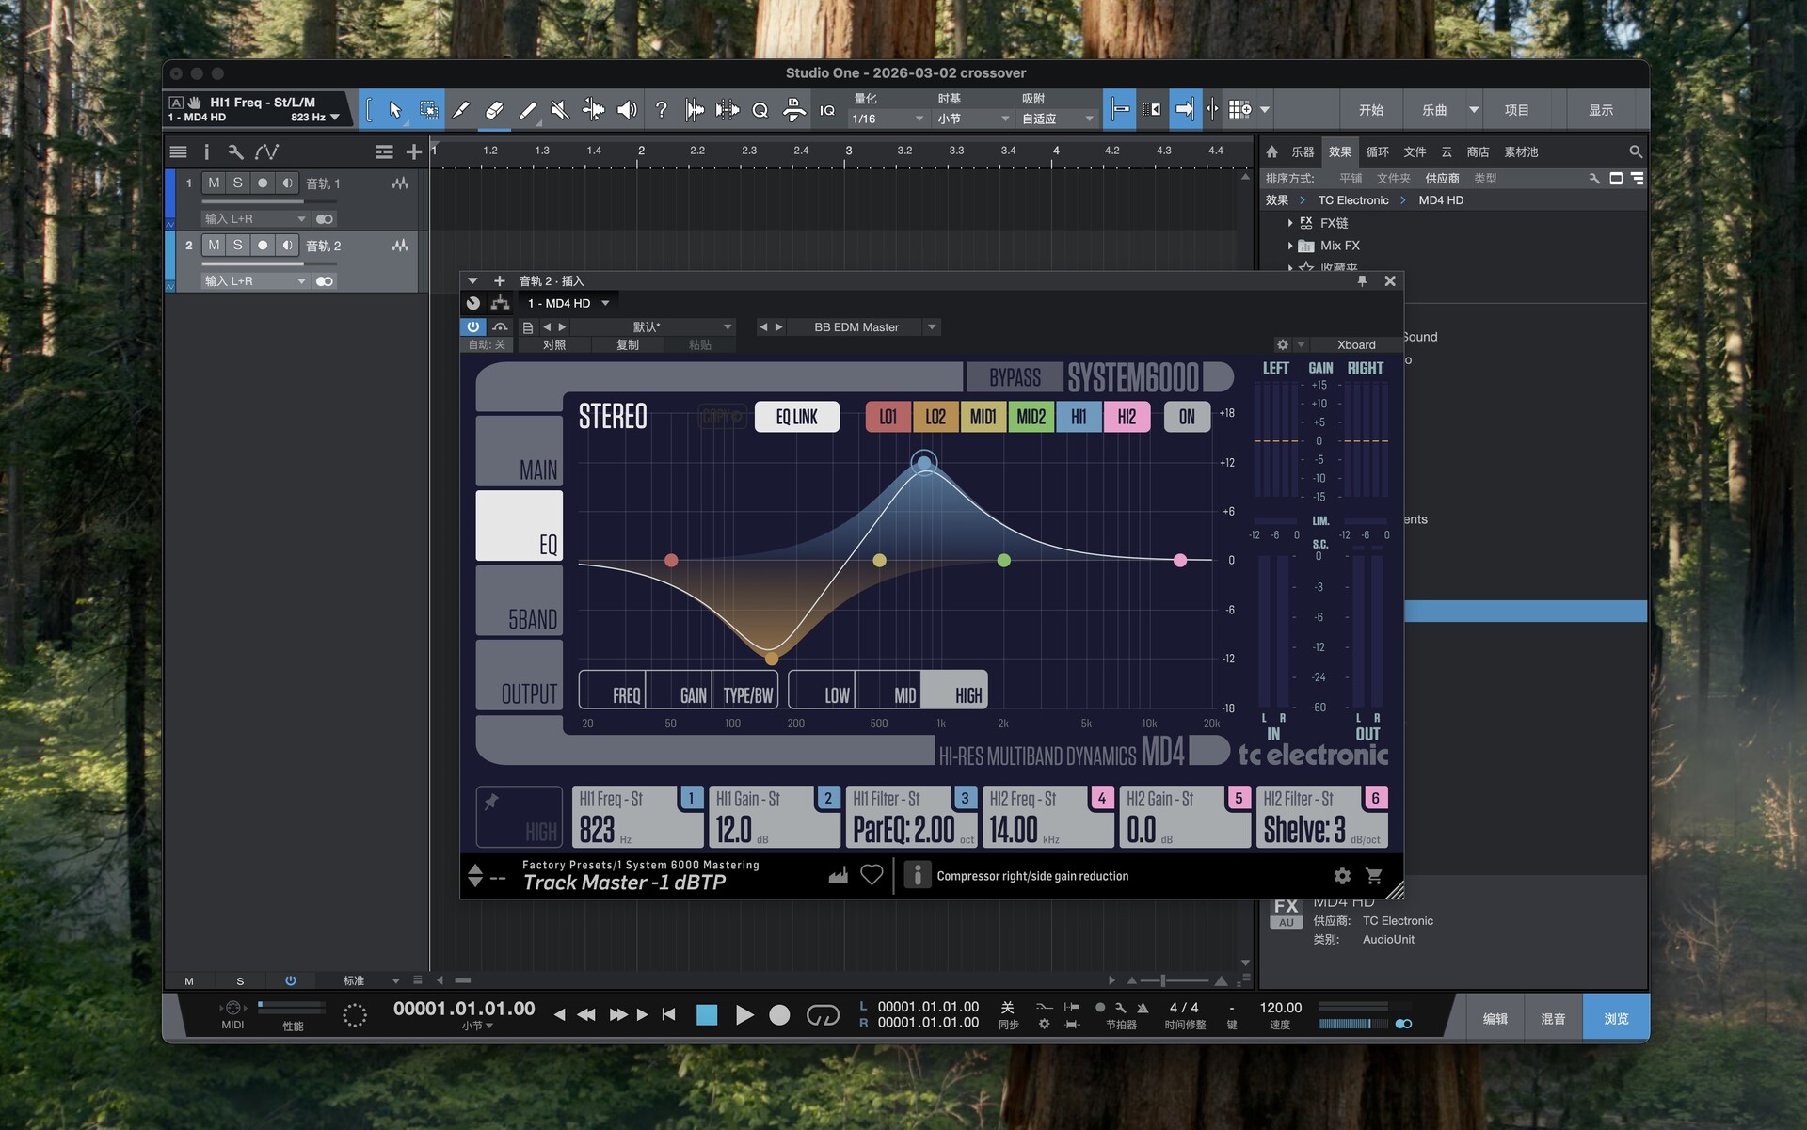Select the Listen speaker tool

[x=627, y=110]
